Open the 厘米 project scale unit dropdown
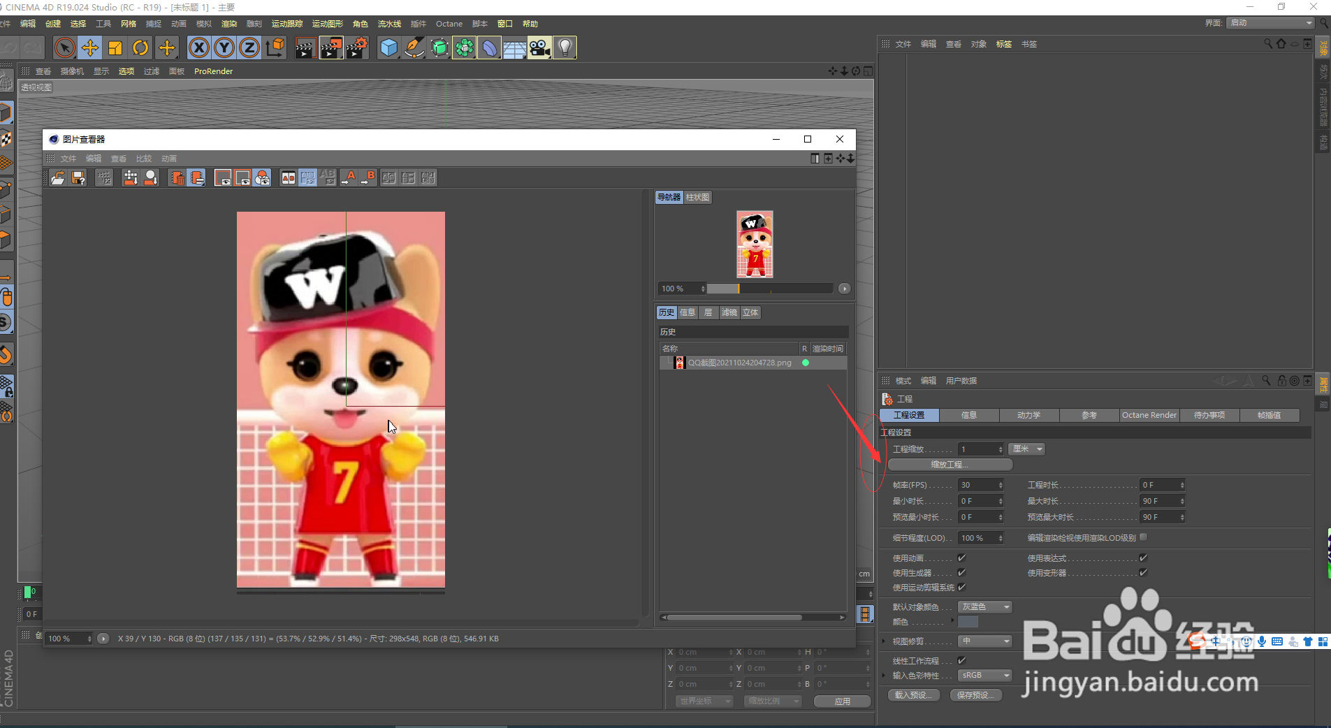This screenshot has width=1331, height=728. coord(1027,449)
